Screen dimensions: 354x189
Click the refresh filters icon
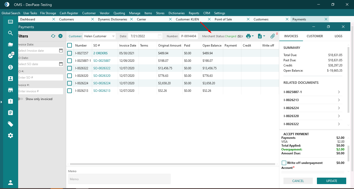click(x=53, y=36)
